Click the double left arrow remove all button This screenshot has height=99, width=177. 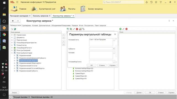64,45
